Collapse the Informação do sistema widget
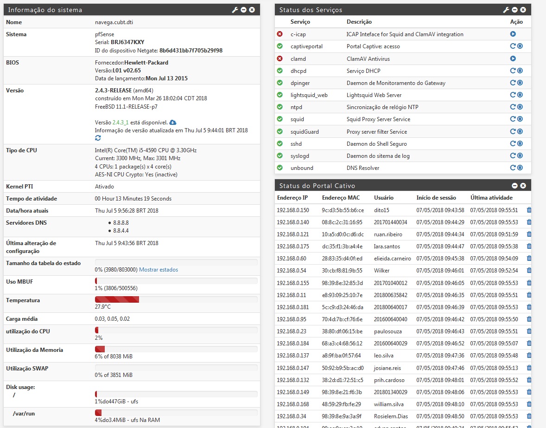Screen dimensions: 546x428 243,10
